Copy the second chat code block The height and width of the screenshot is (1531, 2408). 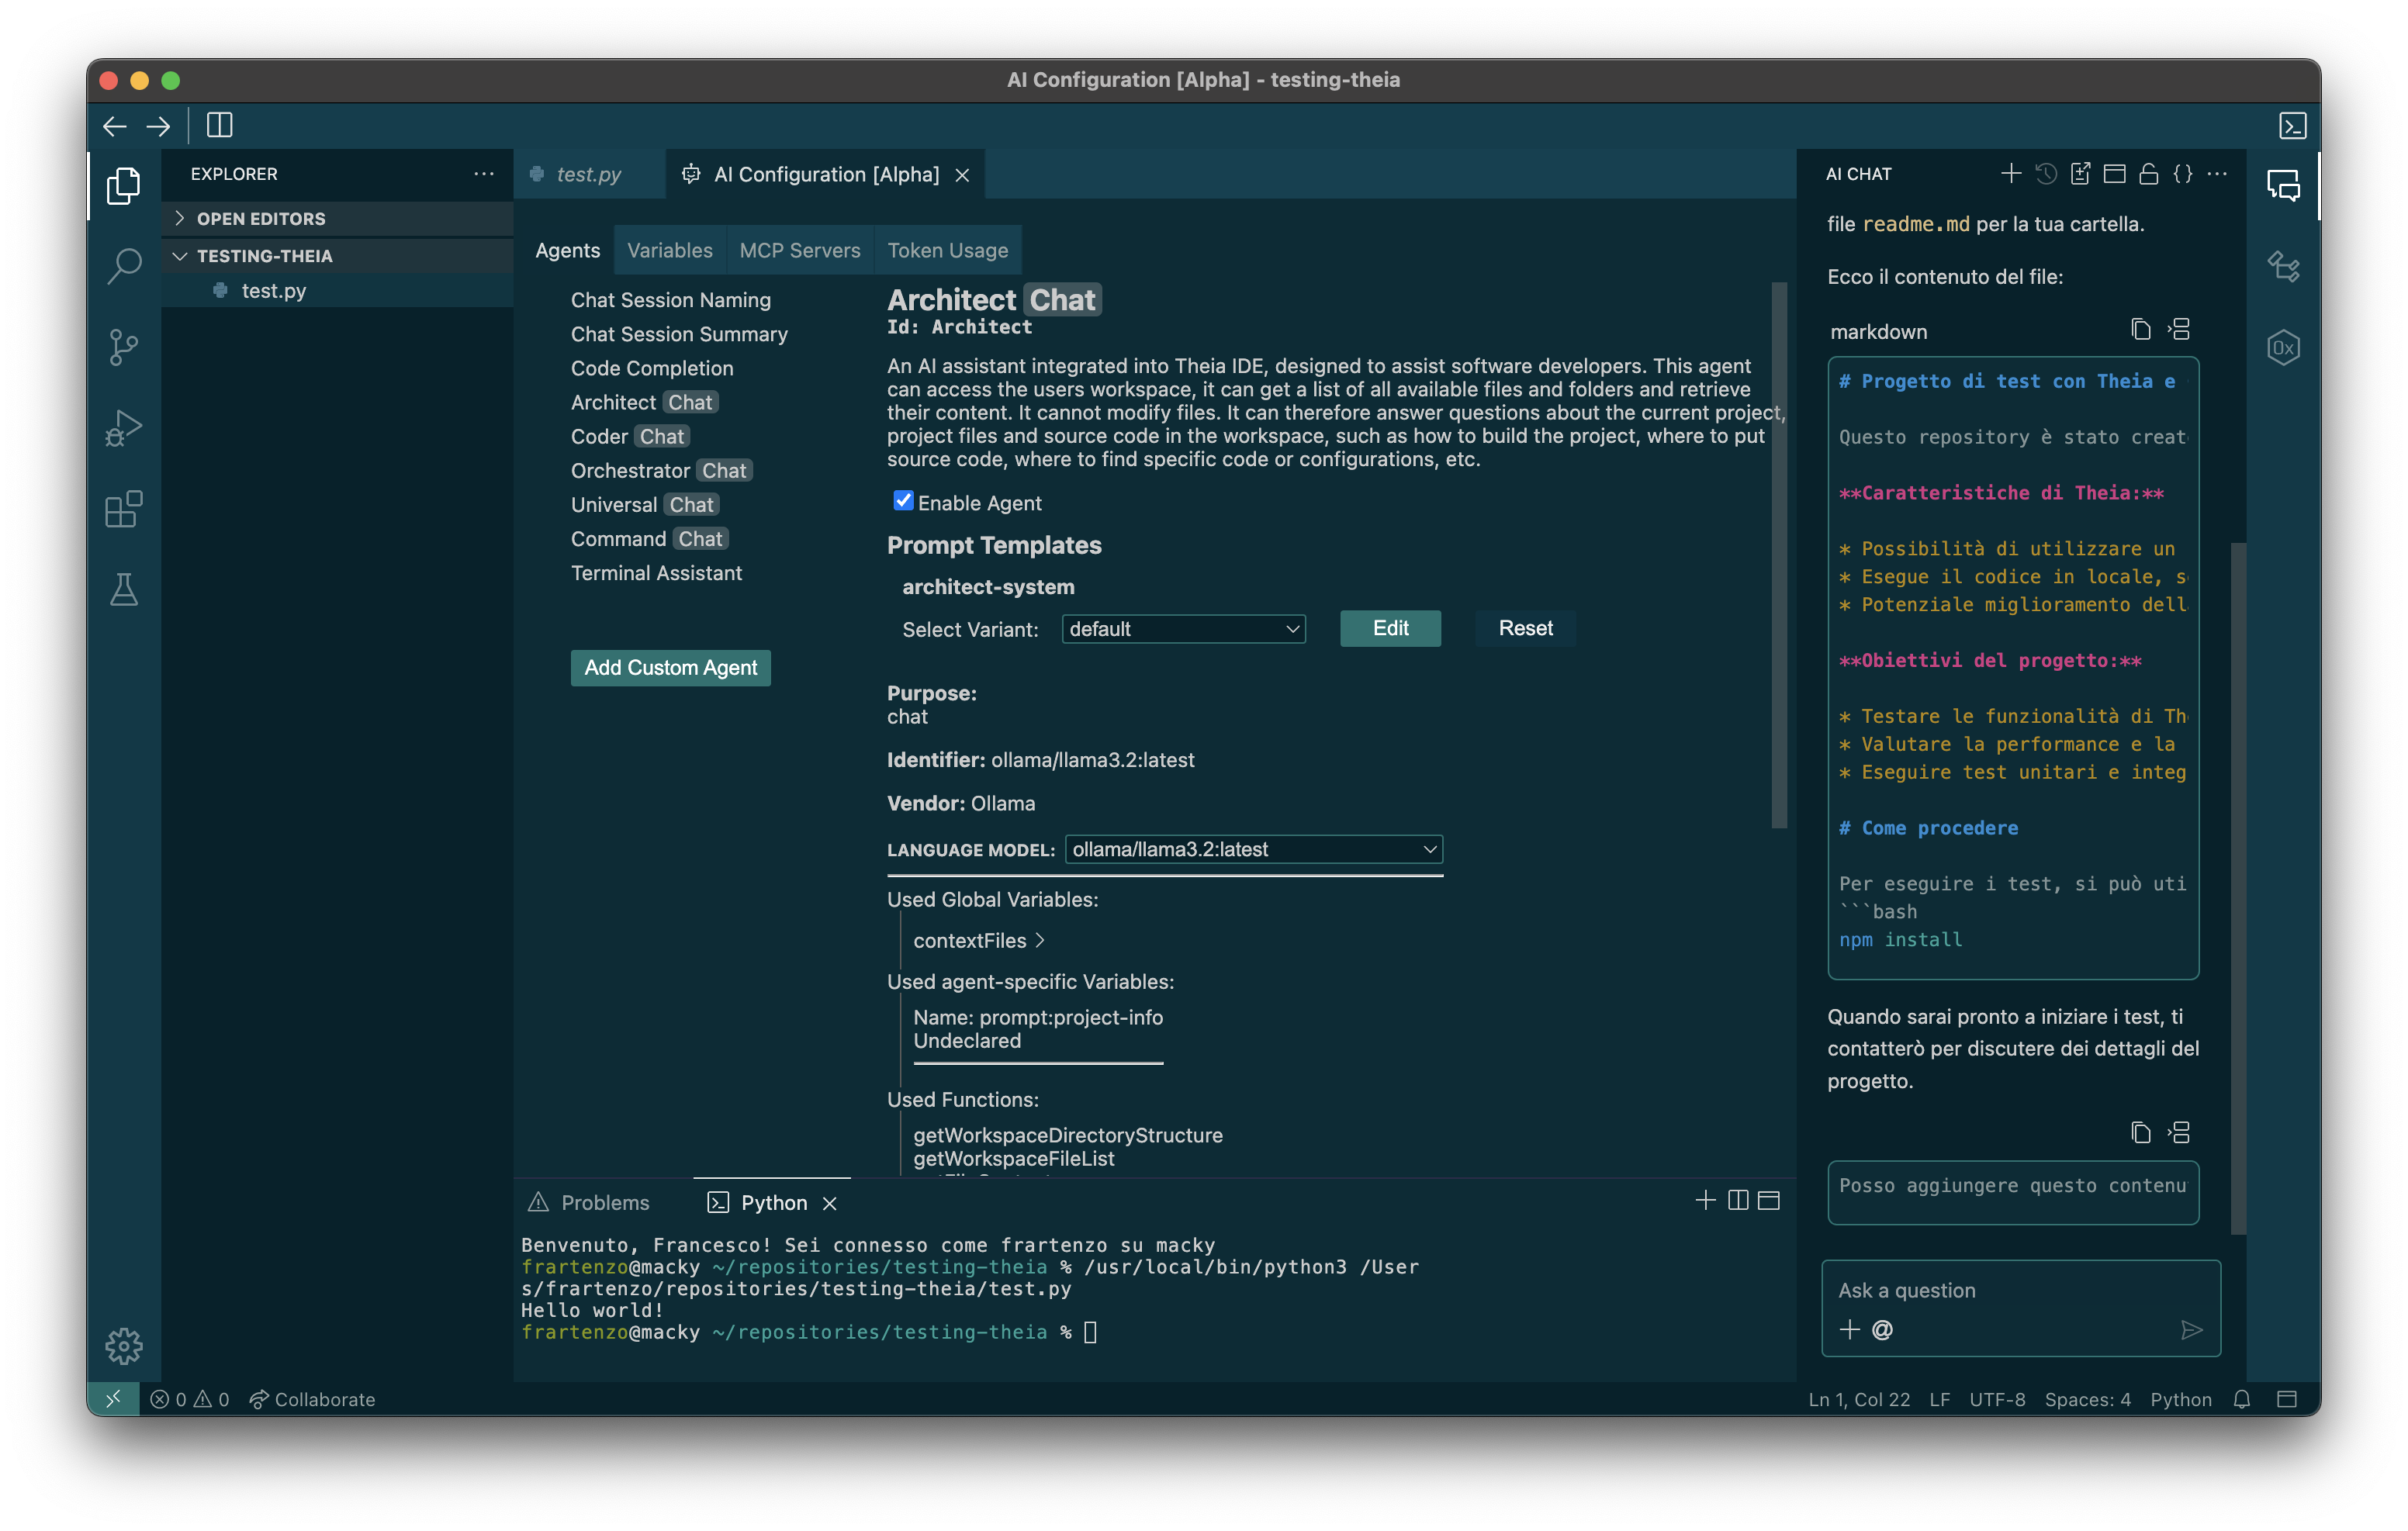[x=2141, y=1133]
